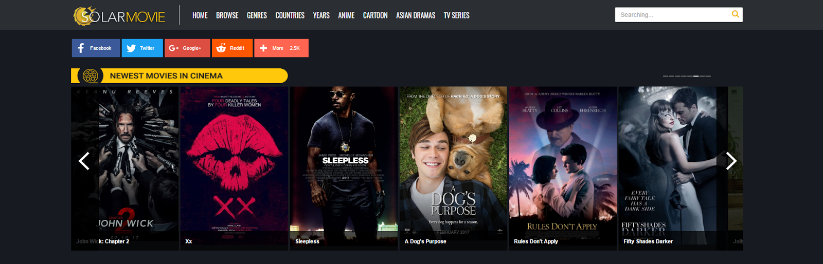Click the 'Xx' title caption
Screen dimensions: 823x264
pos(189,241)
